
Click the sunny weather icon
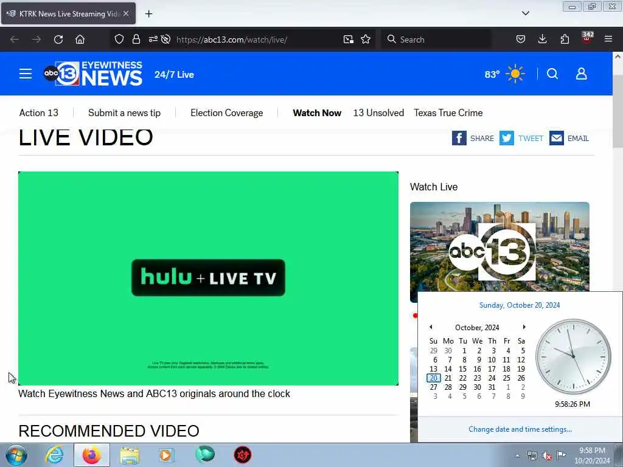(x=515, y=74)
